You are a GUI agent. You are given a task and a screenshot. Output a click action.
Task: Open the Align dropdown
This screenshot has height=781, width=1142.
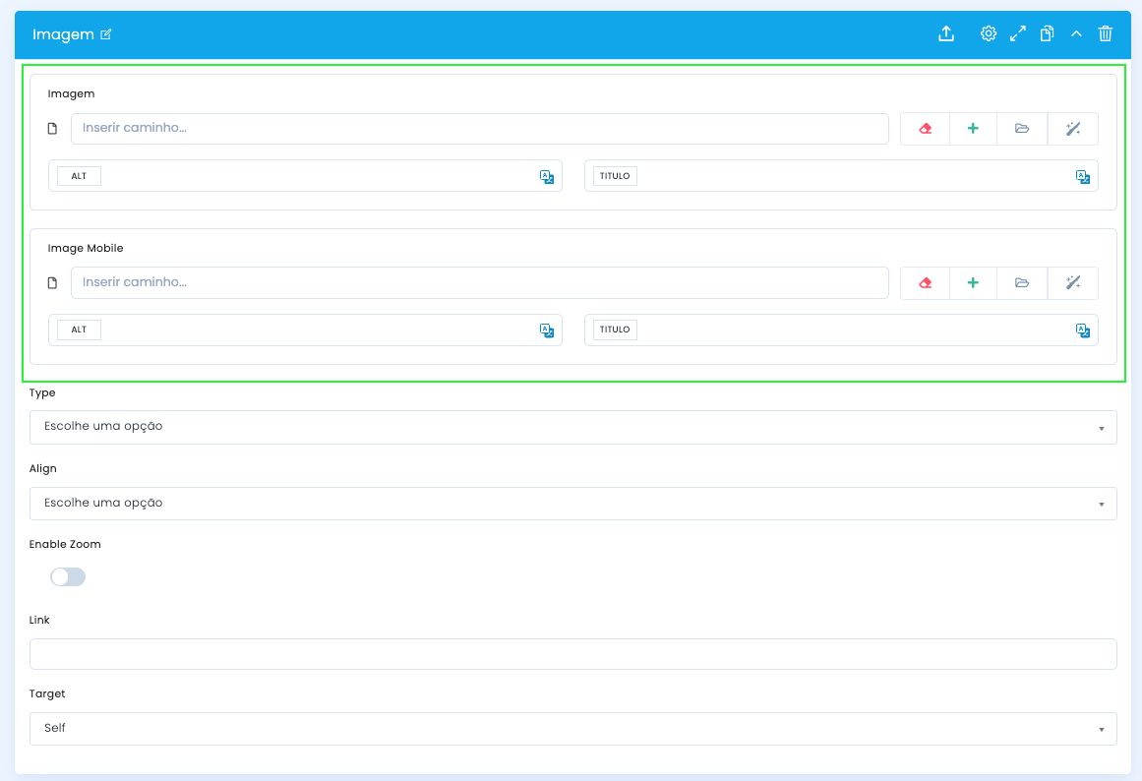(x=572, y=504)
